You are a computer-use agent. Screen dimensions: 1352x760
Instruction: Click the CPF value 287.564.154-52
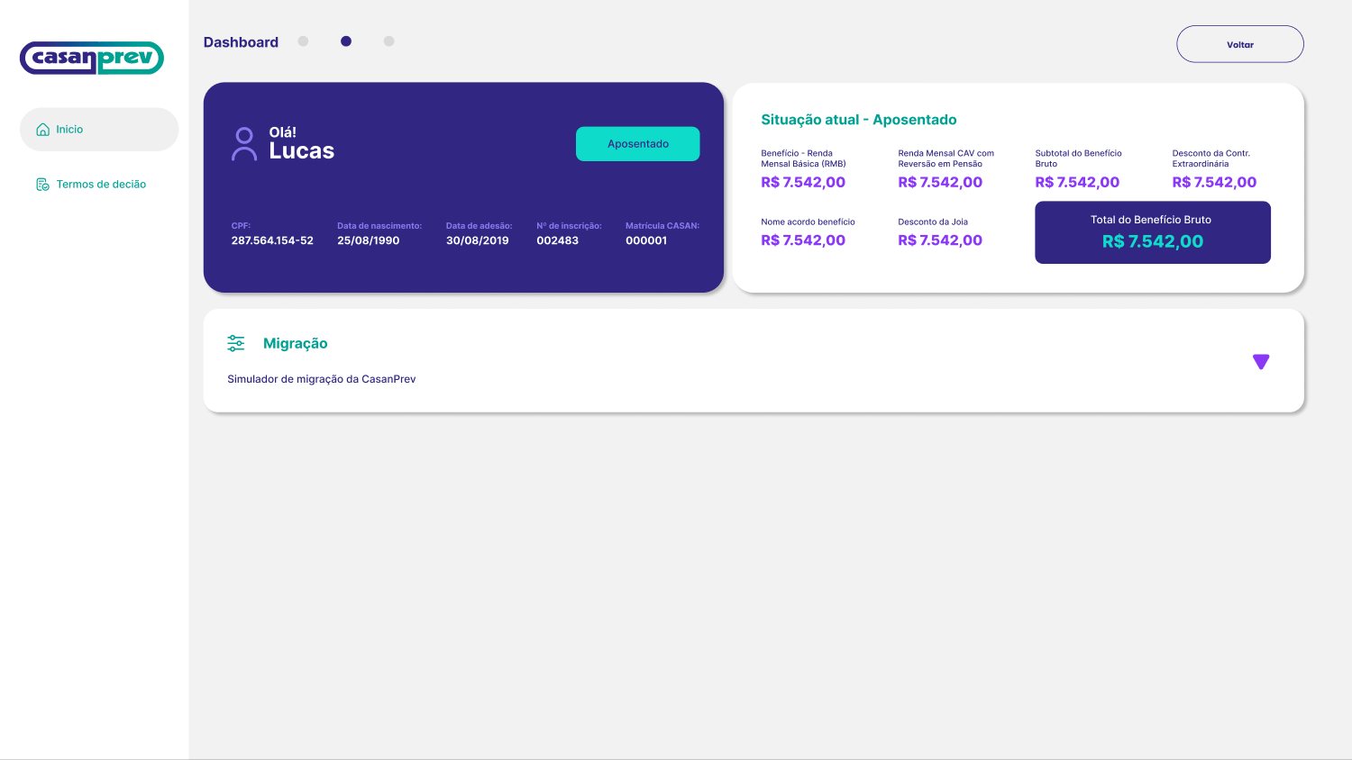click(x=272, y=240)
